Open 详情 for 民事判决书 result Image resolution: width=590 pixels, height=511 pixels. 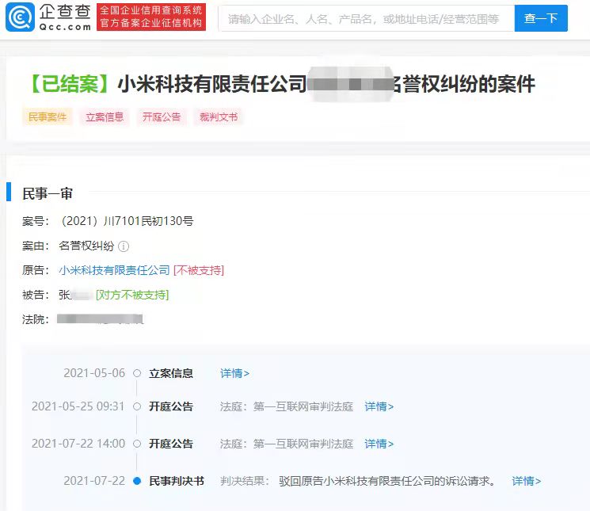[527, 481]
